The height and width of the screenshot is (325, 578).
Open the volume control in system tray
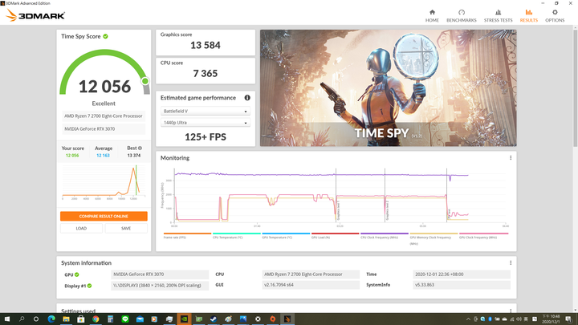[x=519, y=319]
